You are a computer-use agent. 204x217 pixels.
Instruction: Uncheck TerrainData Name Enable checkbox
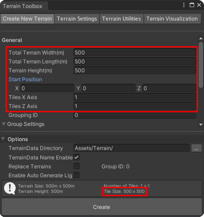coord(76,157)
